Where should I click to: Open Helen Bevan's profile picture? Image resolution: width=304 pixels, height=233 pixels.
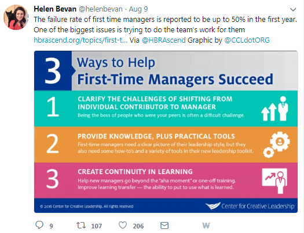16,17
